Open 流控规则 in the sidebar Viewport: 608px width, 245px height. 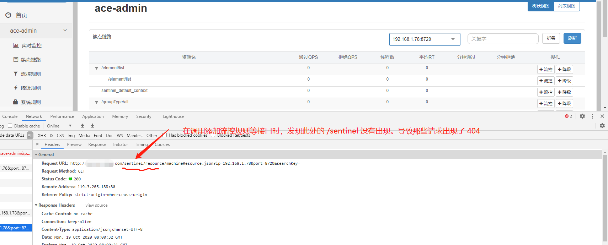click(31, 74)
